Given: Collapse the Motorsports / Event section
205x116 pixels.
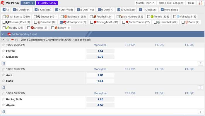Looking at the screenshot, I should [3, 34].
